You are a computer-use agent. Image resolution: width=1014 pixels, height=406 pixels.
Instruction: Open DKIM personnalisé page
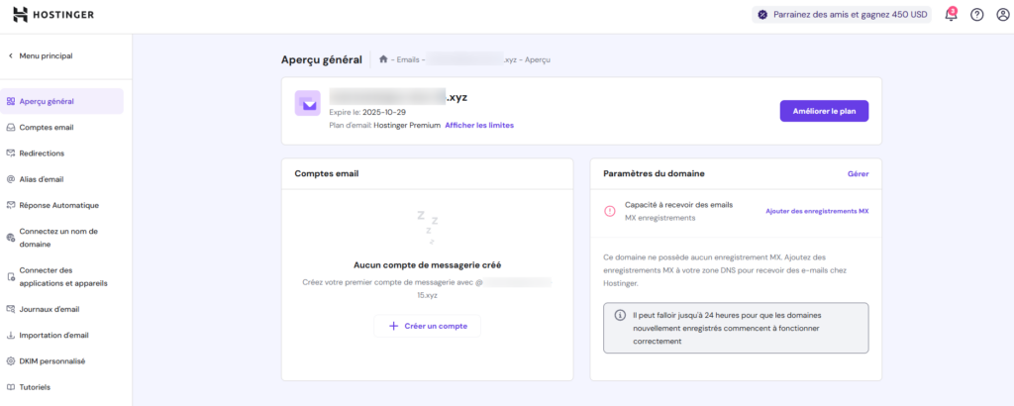click(51, 361)
